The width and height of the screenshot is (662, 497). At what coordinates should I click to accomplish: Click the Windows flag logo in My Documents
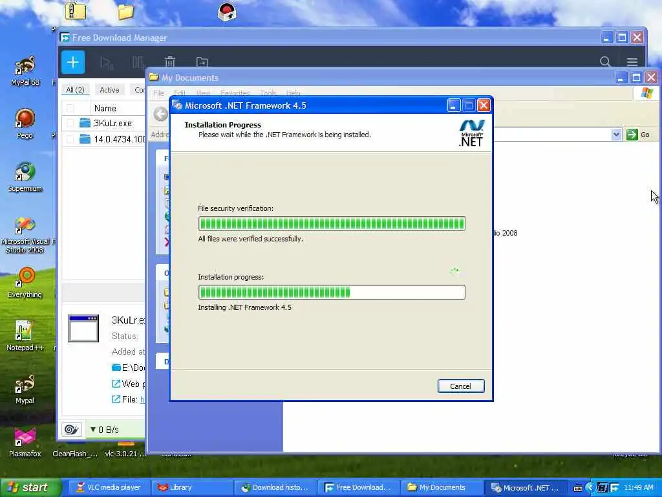[646, 93]
